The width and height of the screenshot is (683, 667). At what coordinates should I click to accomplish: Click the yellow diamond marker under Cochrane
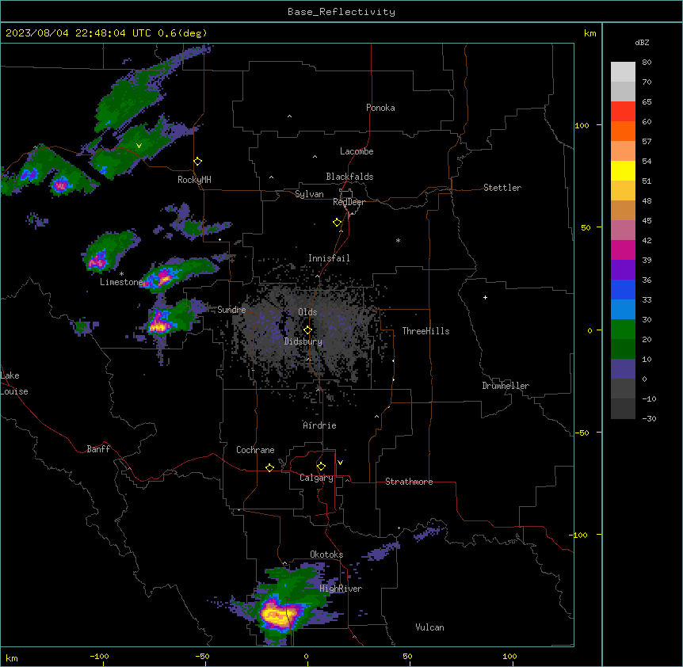click(269, 467)
